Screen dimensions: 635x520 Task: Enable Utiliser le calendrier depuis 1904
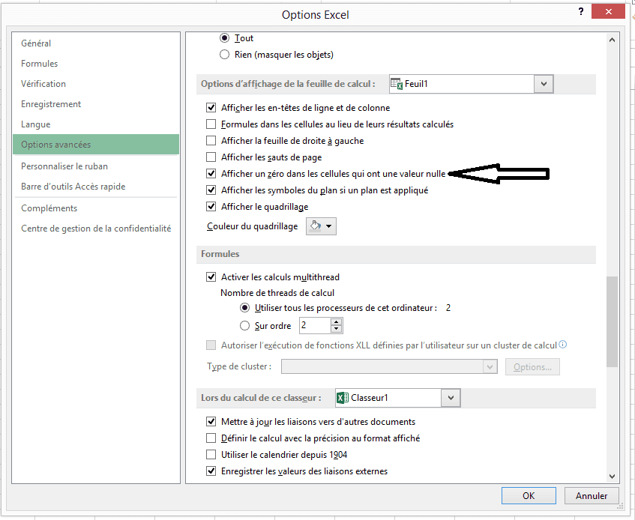click(211, 455)
